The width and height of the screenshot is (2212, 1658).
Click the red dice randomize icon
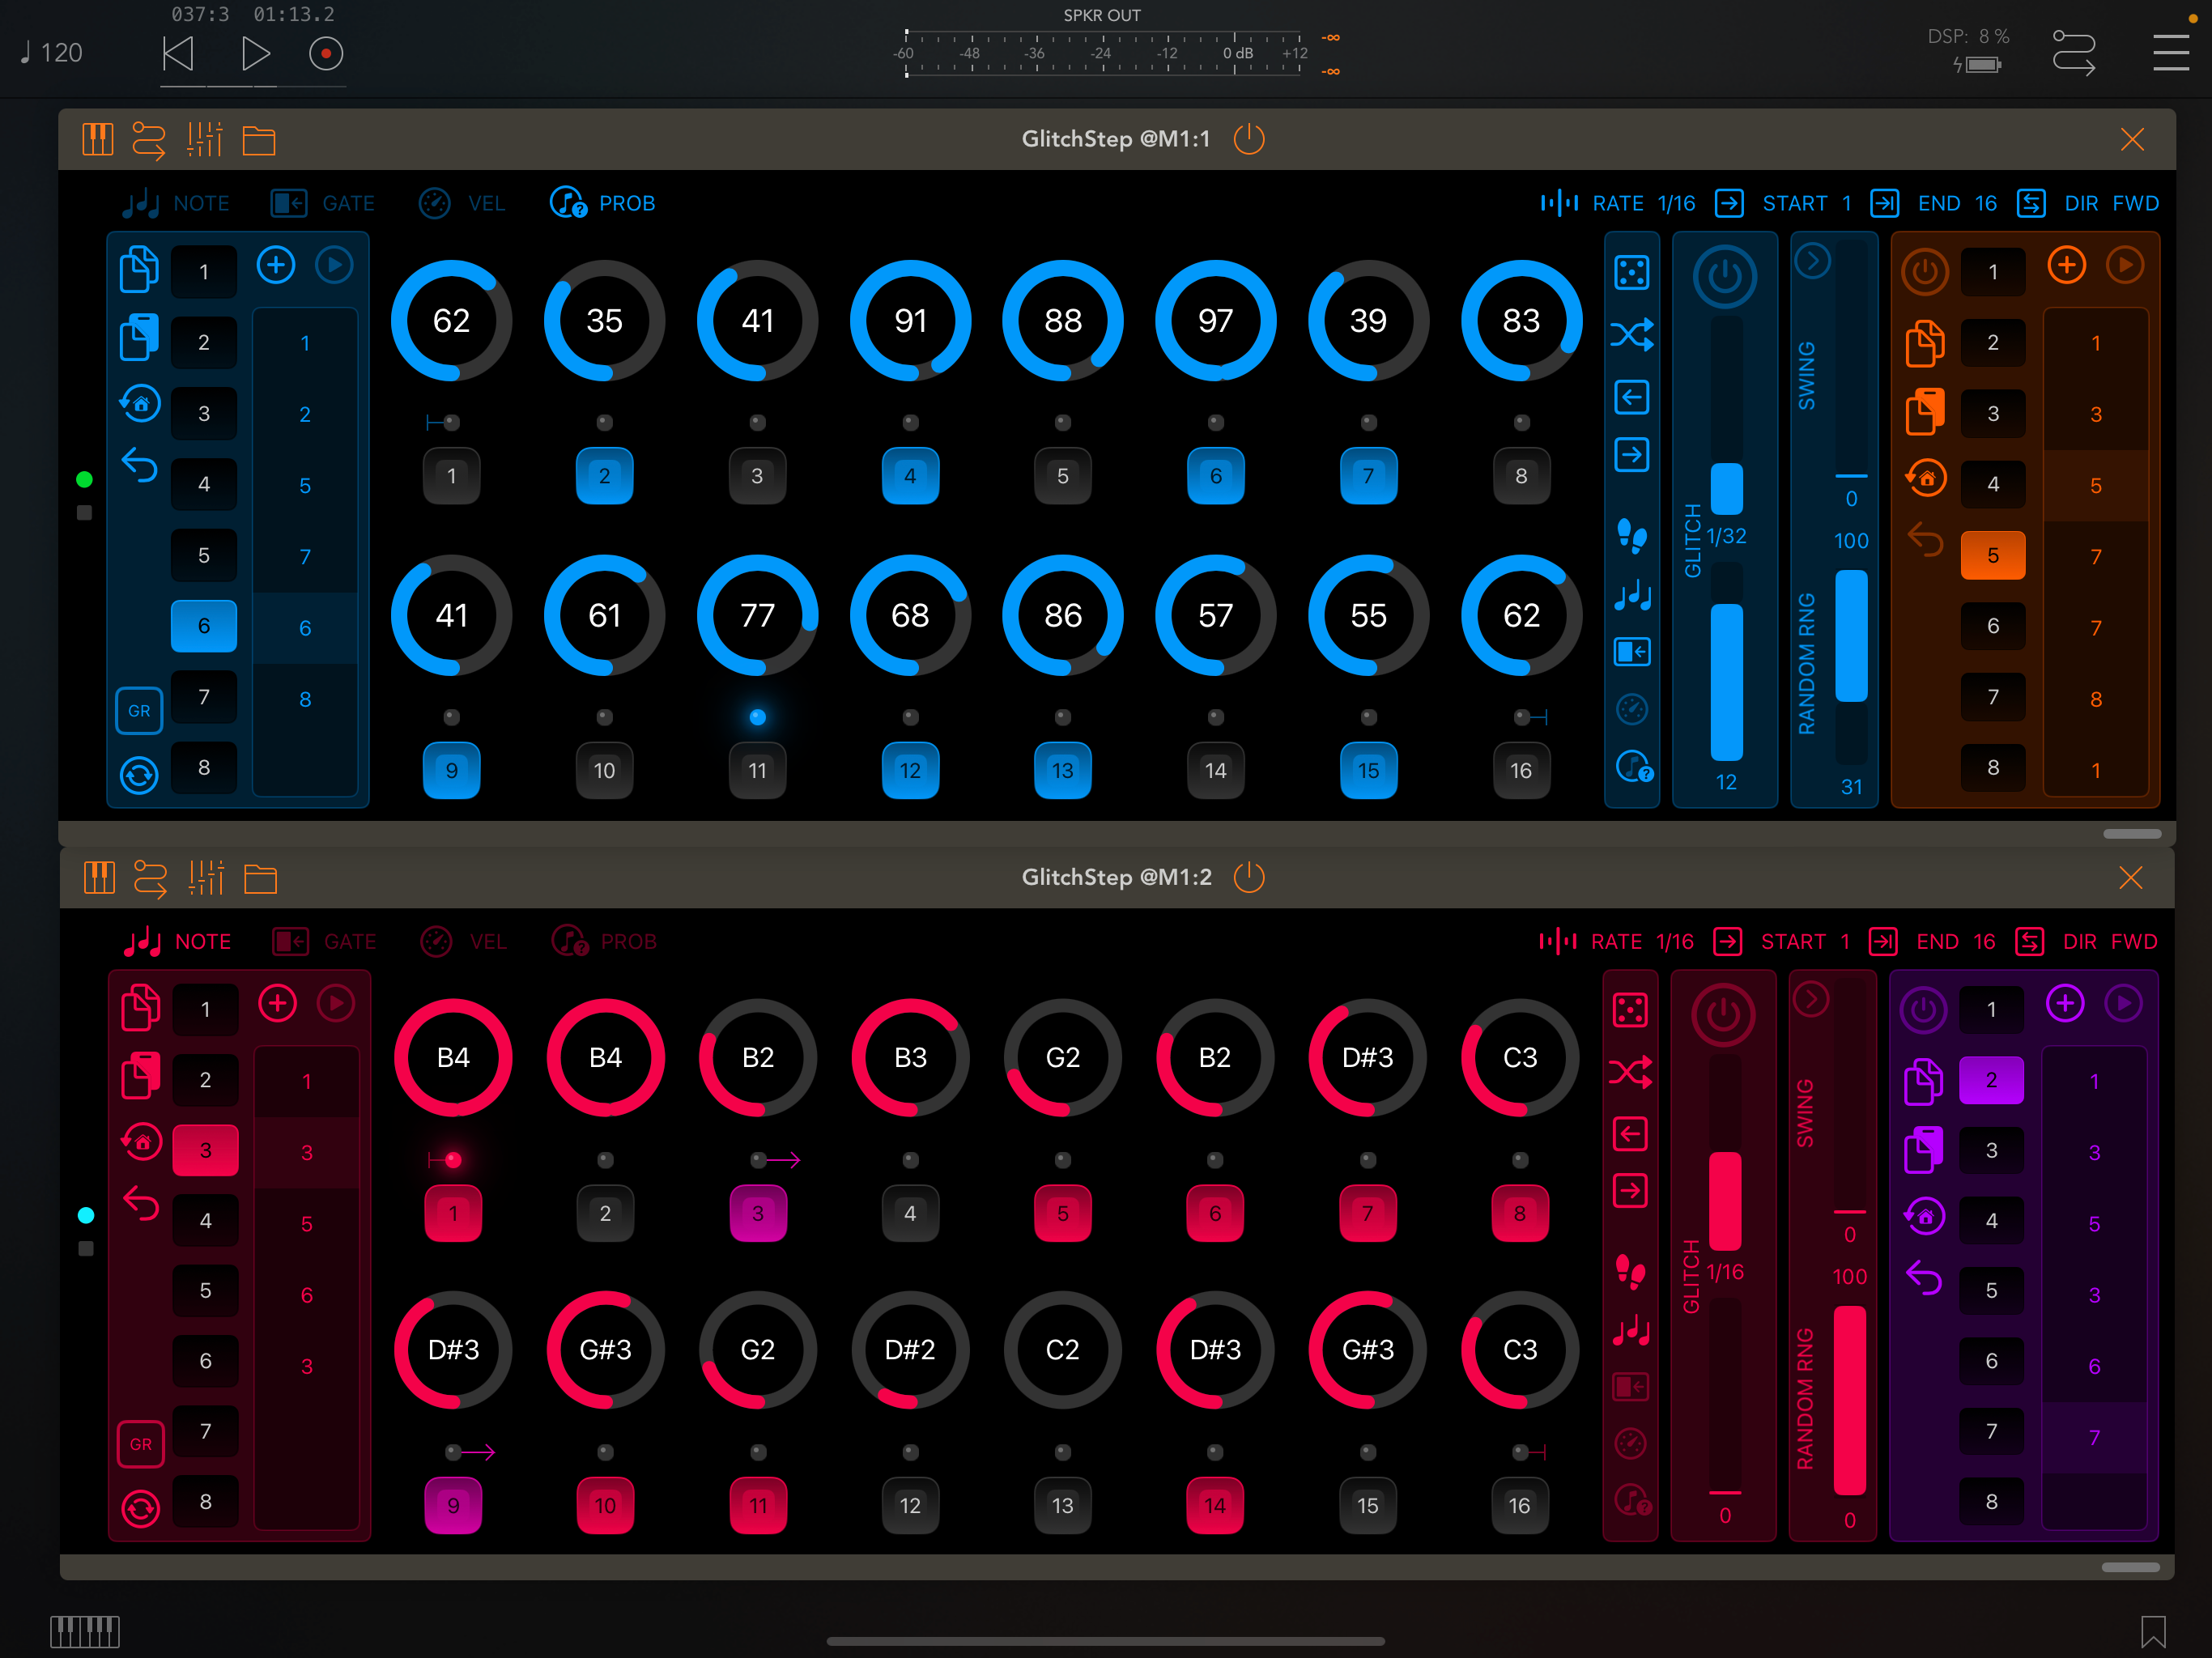pos(1630,1010)
